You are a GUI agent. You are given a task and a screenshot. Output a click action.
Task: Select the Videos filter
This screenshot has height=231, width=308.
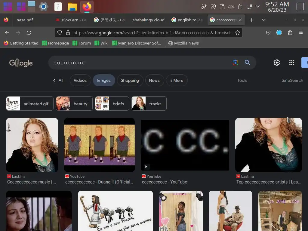[x=80, y=80]
